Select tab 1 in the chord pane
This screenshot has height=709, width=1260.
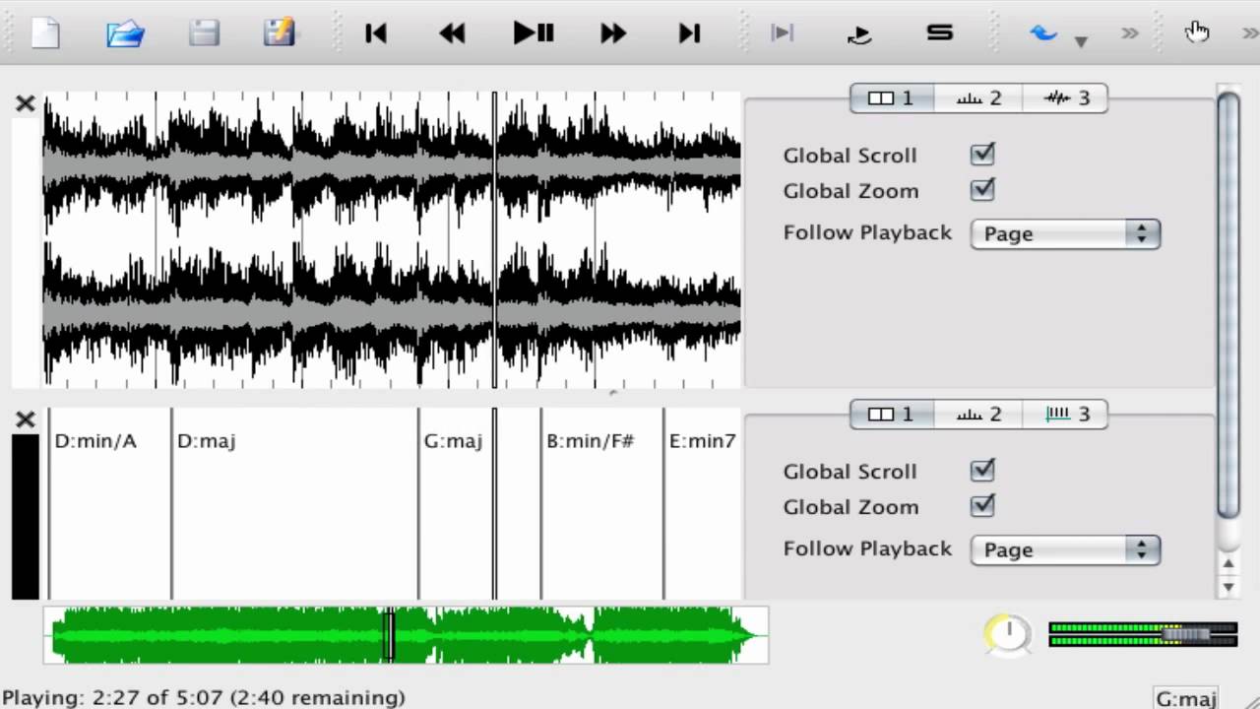click(x=891, y=415)
